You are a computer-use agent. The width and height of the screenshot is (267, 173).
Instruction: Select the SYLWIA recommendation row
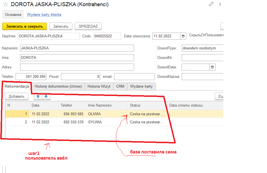point(95,122)
